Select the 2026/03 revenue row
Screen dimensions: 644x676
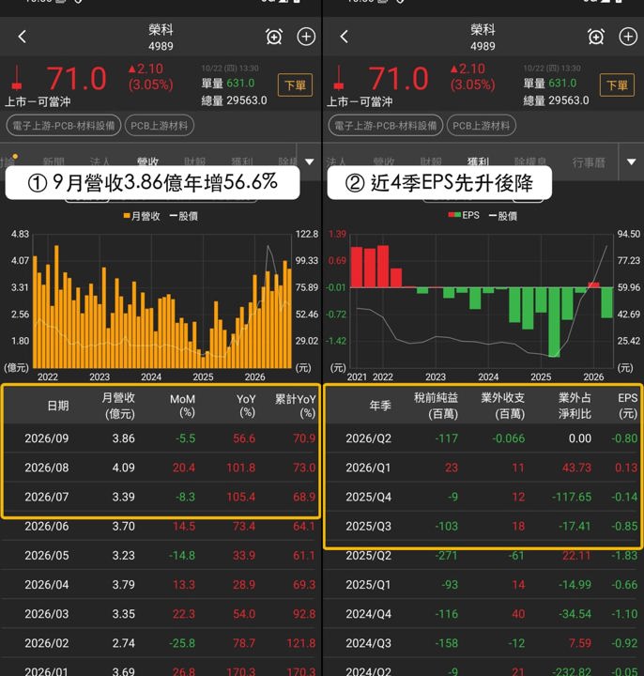pyautogui.click(x=161, y=614)
